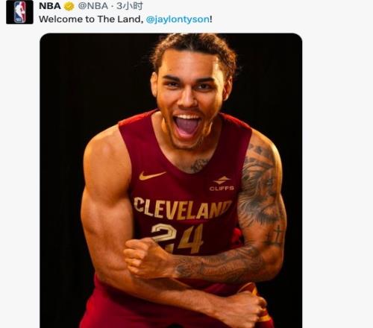This screenshot has height=328, width=373.
Task: Click the jersey number 24 in photo
Action: click(178, 237)
